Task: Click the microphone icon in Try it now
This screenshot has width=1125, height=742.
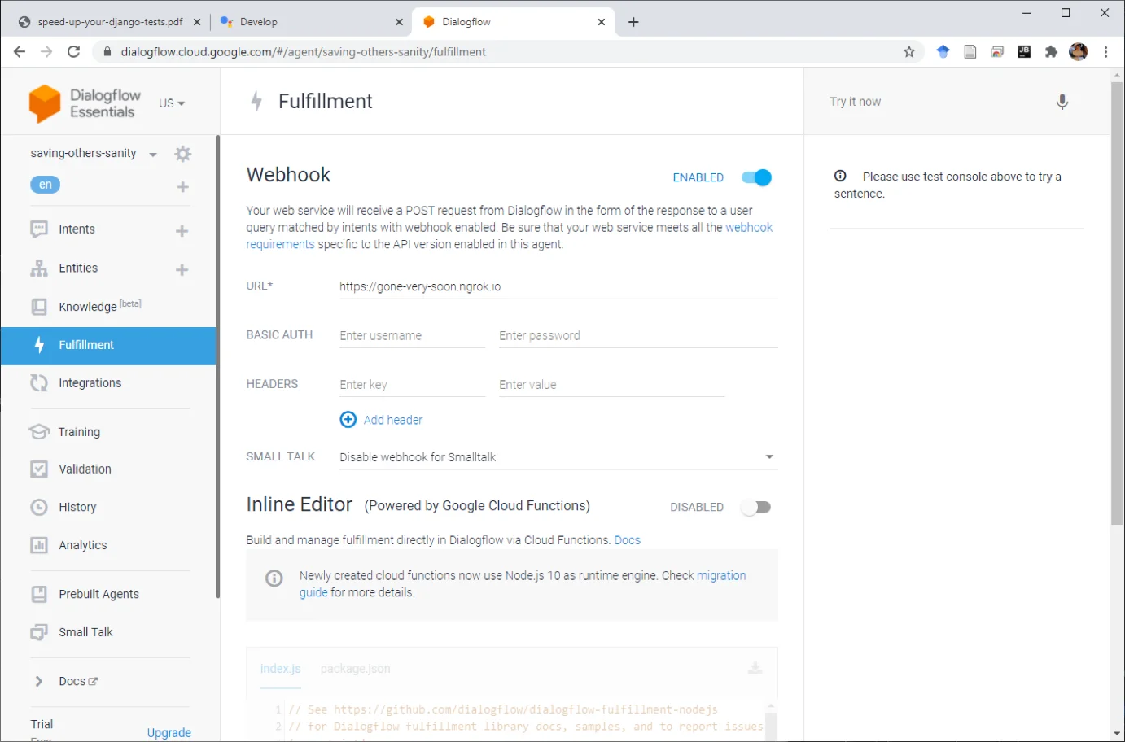Action: (1062, 102)
